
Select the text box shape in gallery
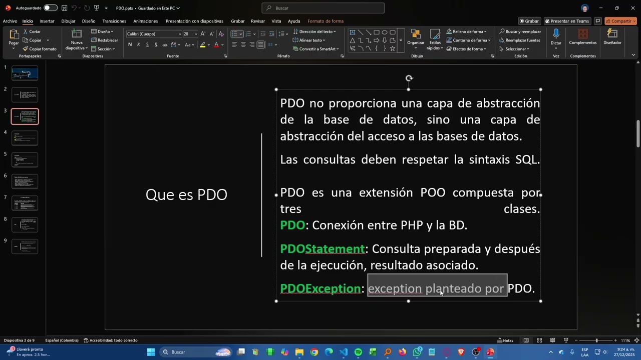(353, 32)
